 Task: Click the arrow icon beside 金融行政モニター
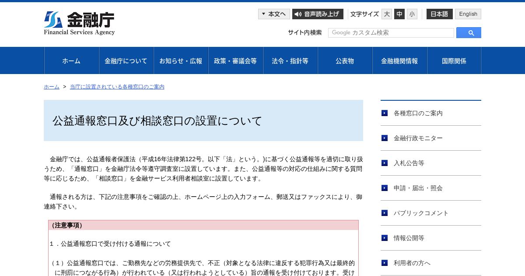(385, 138)
